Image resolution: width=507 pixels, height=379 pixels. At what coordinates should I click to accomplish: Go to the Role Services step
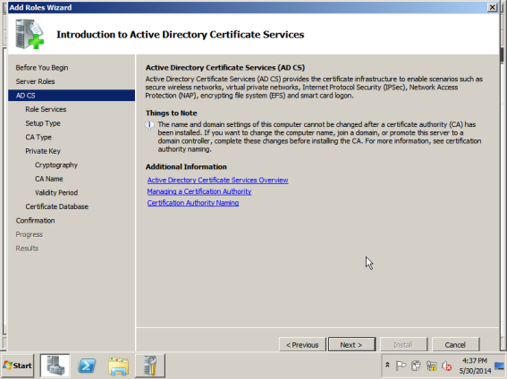46,109
